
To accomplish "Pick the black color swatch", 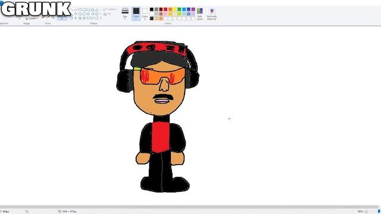I will 152,10.
